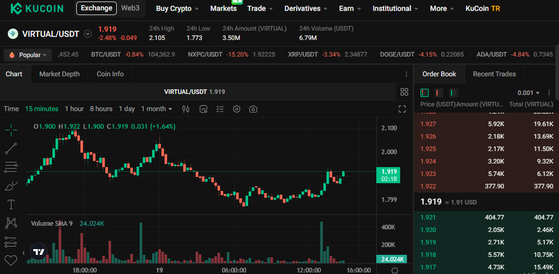The height and width of the screenshot is (274, 559).
Task: Open the prediction and measurement tools
Action: point(11,242)
